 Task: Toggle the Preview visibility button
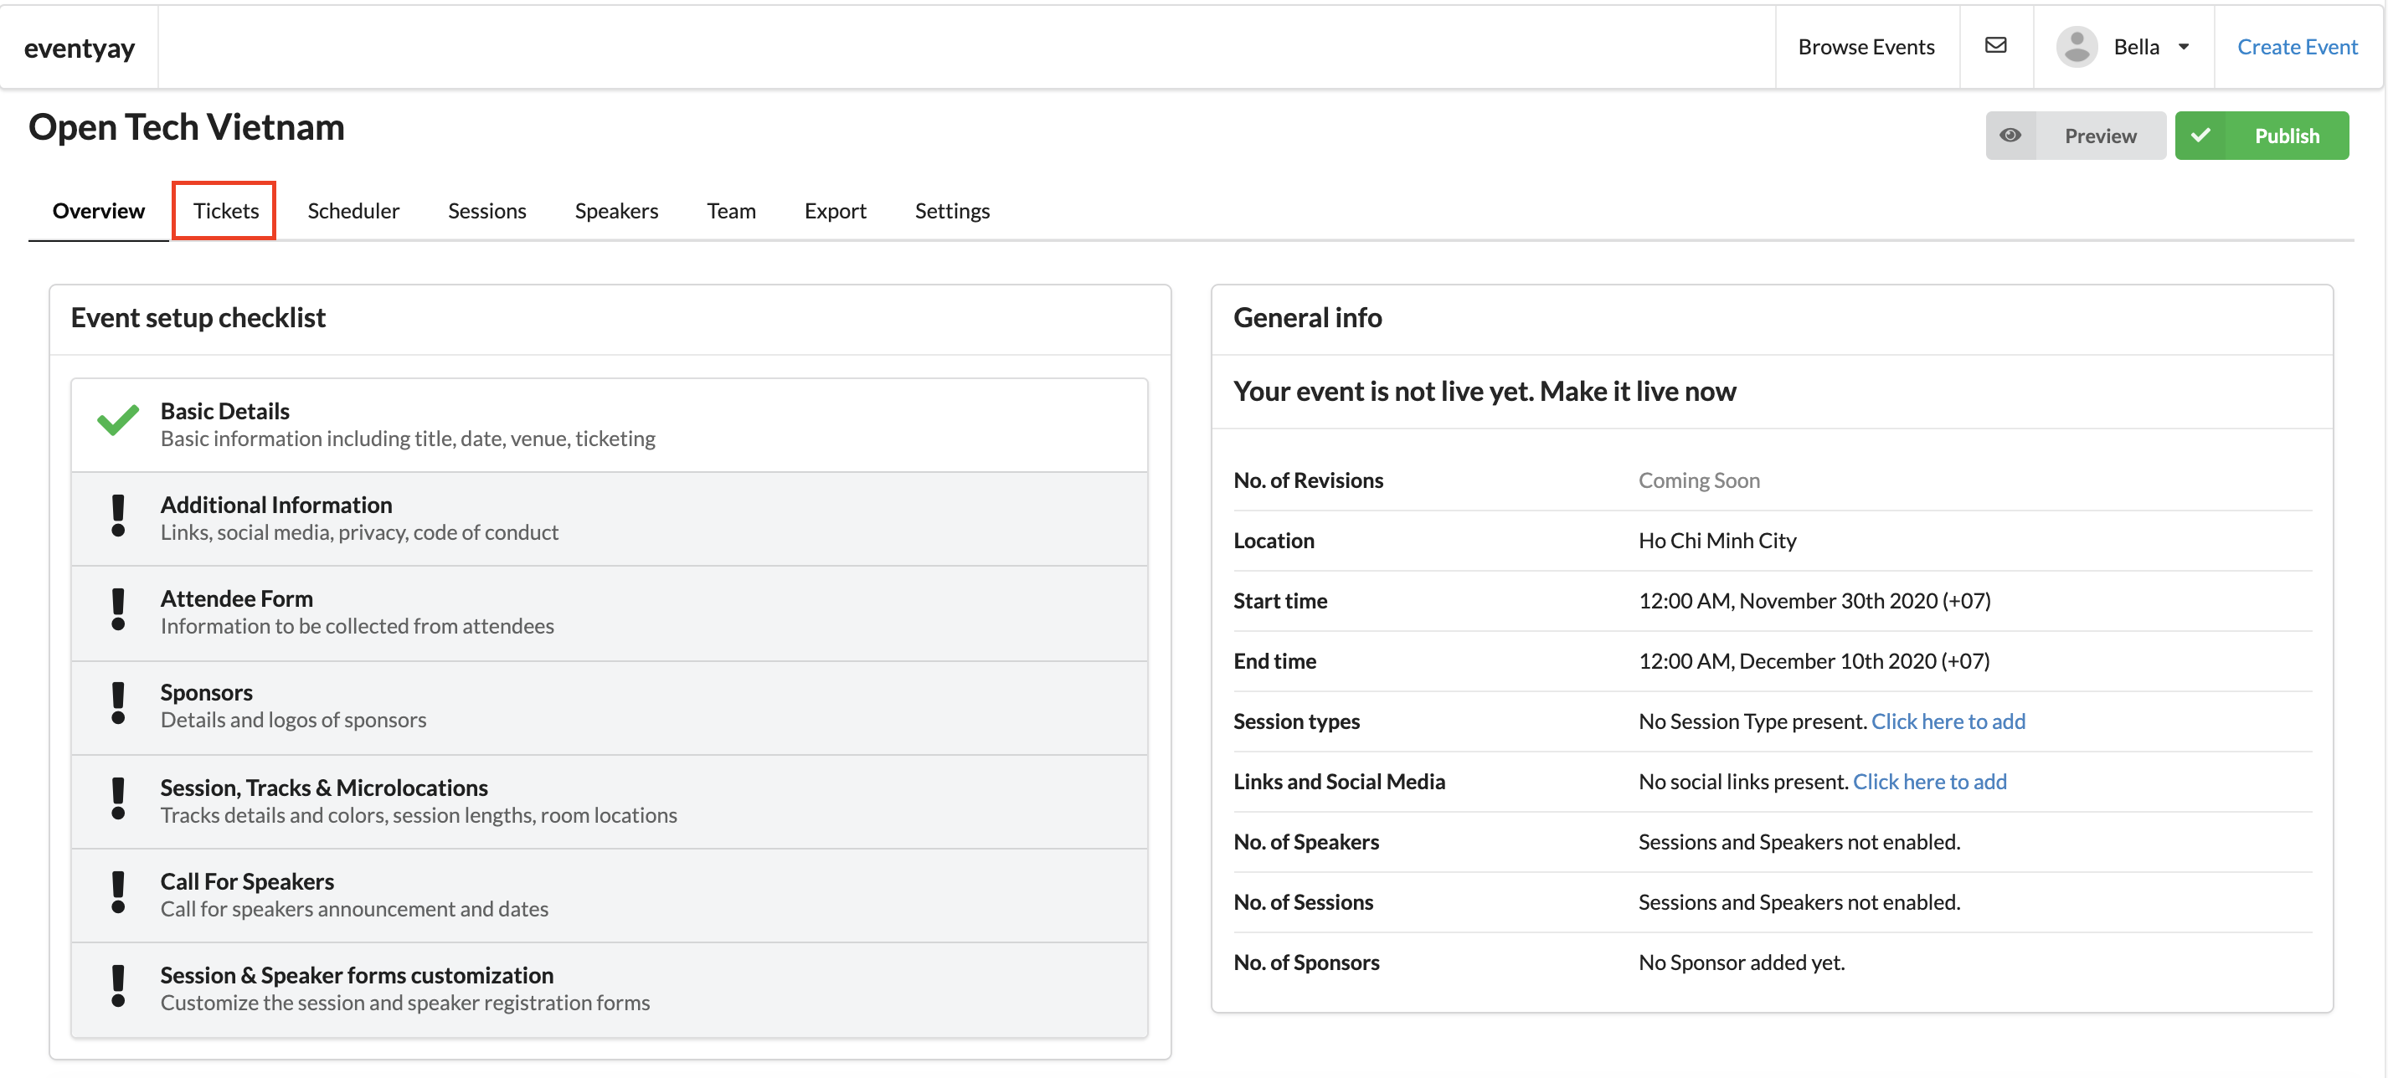(2012, 134)
